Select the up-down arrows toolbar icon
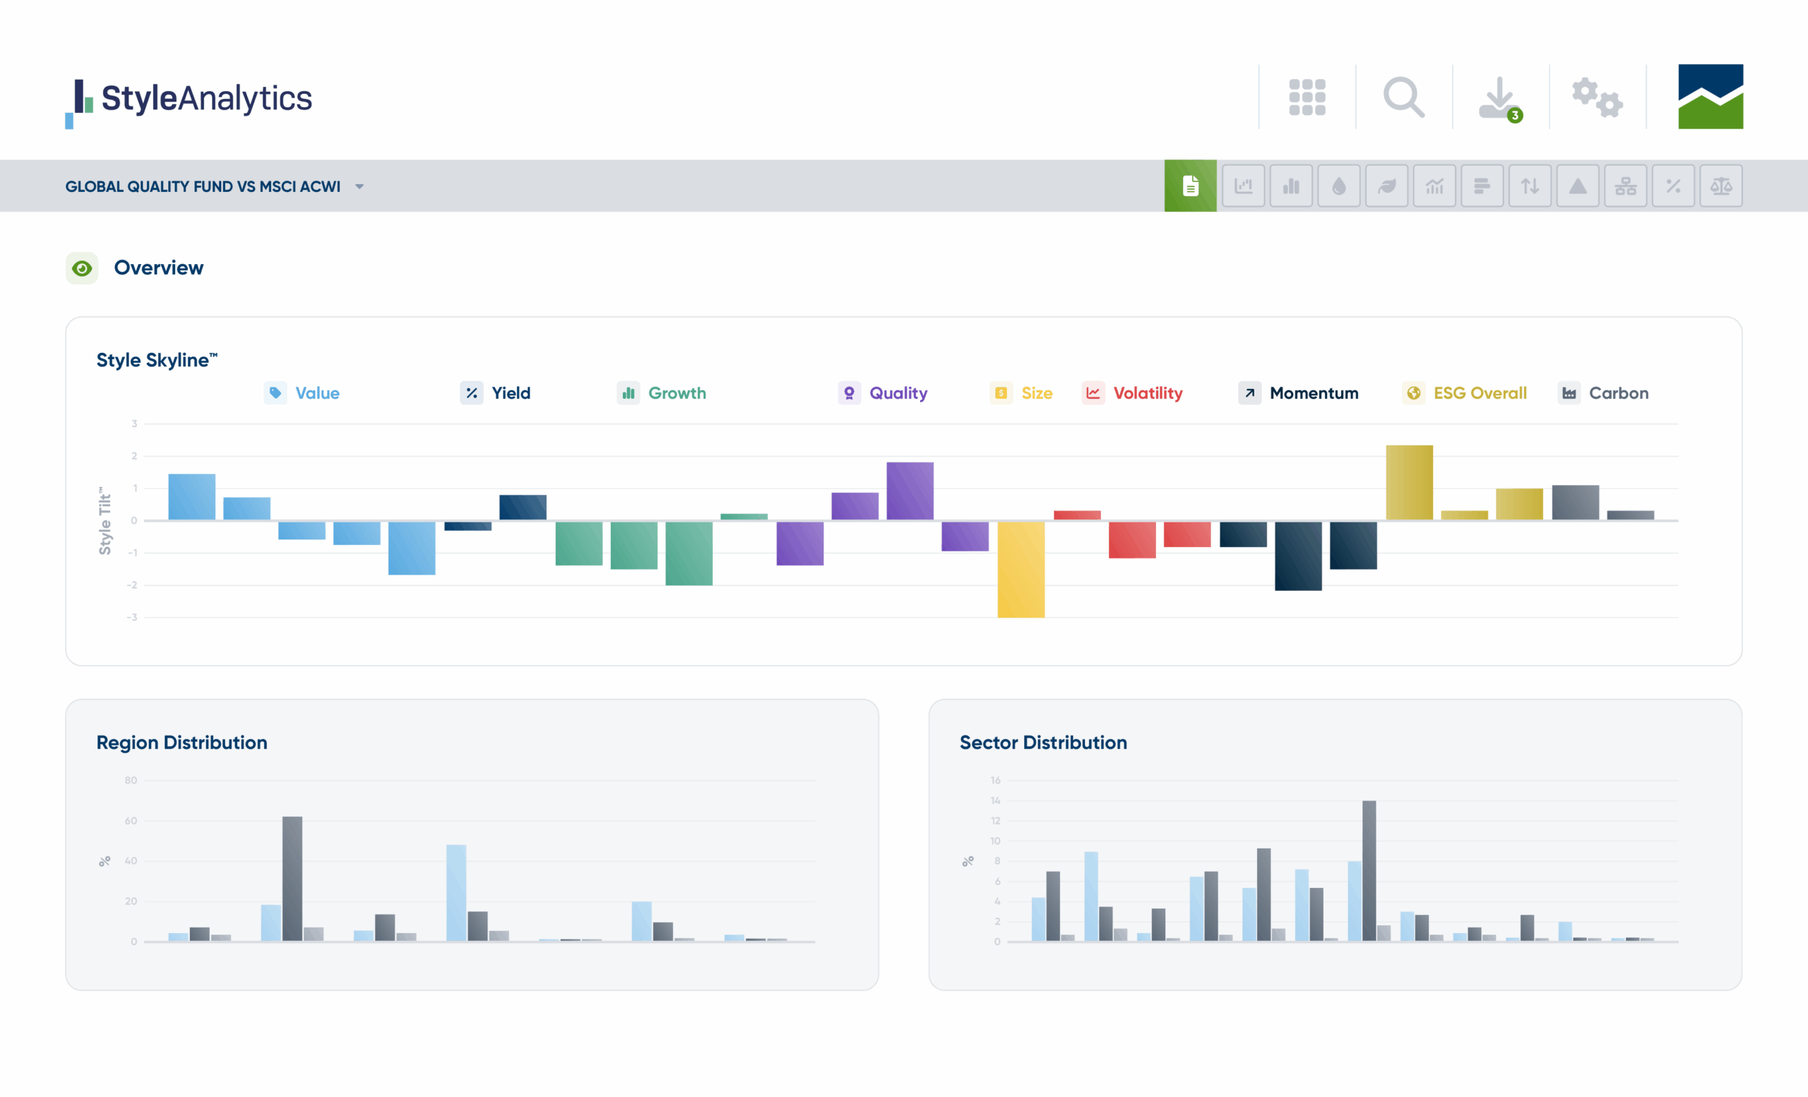1808x1097 pixels. 1530,186
